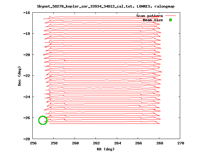This screenshot has width=203, height=152.
Task: Click the -18 Dec tick label
Action: [27, 34]
